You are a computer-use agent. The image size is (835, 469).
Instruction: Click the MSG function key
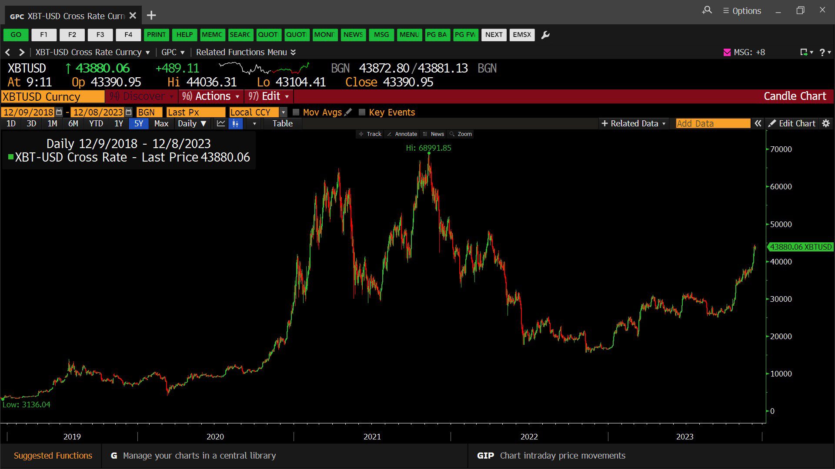pyautogui.click(x=381, y=35)
